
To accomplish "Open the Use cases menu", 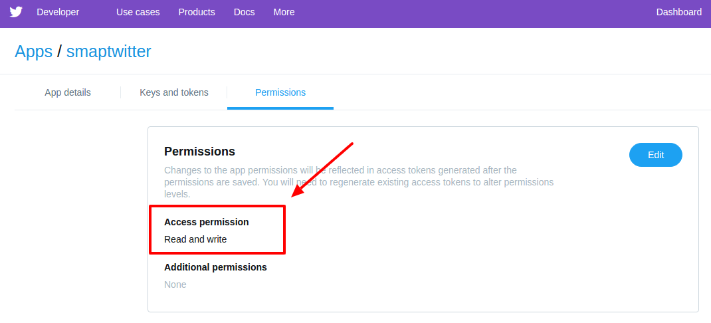I will [138, 12].
